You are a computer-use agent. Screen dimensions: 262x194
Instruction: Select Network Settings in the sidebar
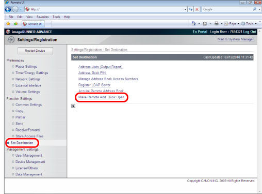(28, 79)
